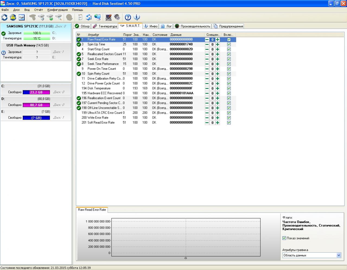The height and width of the screenshot is (270, 347).
Task: Open the Файл menu
Action: [5, 10]
